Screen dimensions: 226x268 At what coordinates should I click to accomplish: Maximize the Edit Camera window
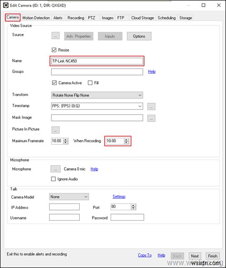(204, 5)
